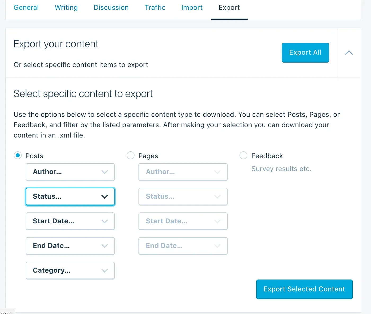Switch to the Writing tab
Image resolution: width=371 pixels, height=314 pixels.
pyautogui.click(x=66, y=7)
